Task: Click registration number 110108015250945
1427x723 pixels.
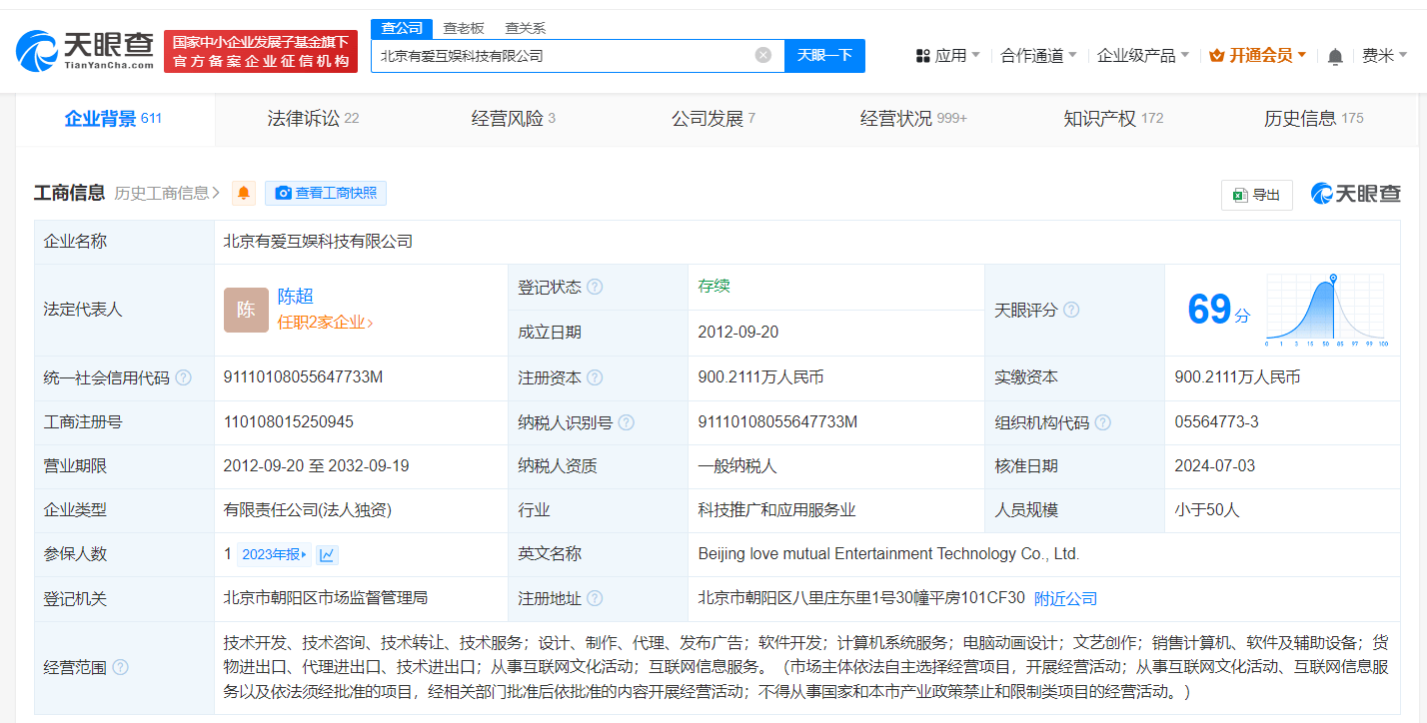Action: coord(289,422)
